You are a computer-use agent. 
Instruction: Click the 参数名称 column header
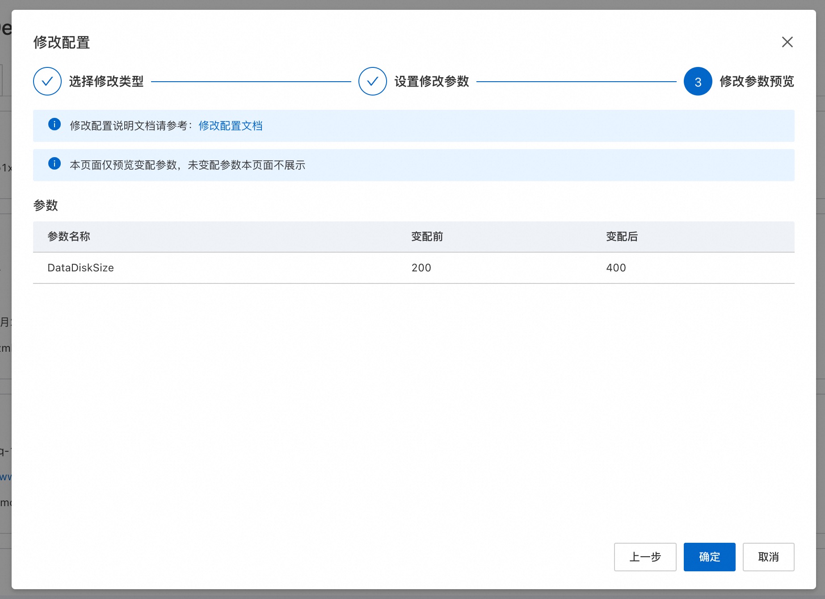click(69, 237)
